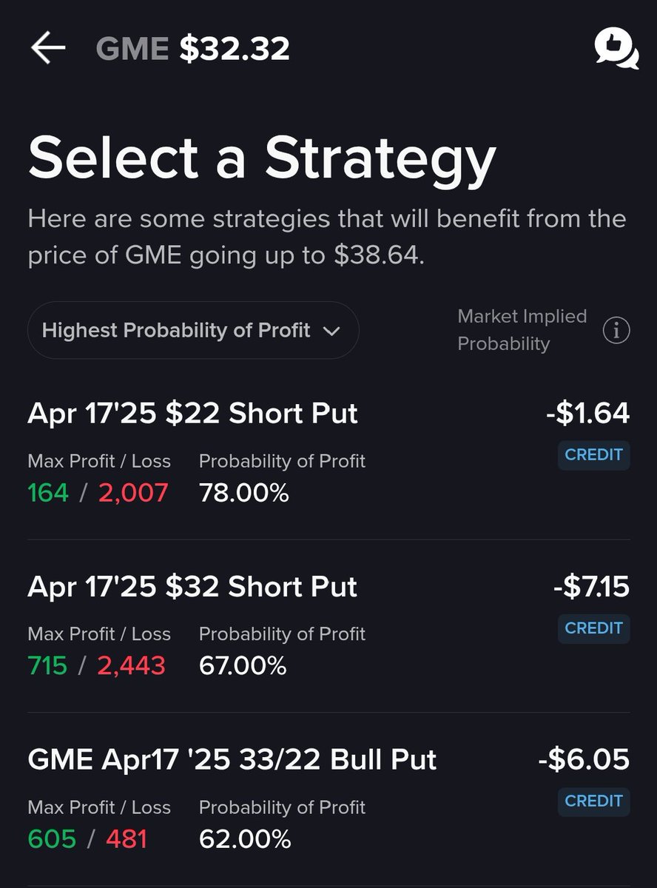Open Highest Probability of Profit dropdown
Image resolution: width=657 pixels, height=888 pixels.
[193, 330]
